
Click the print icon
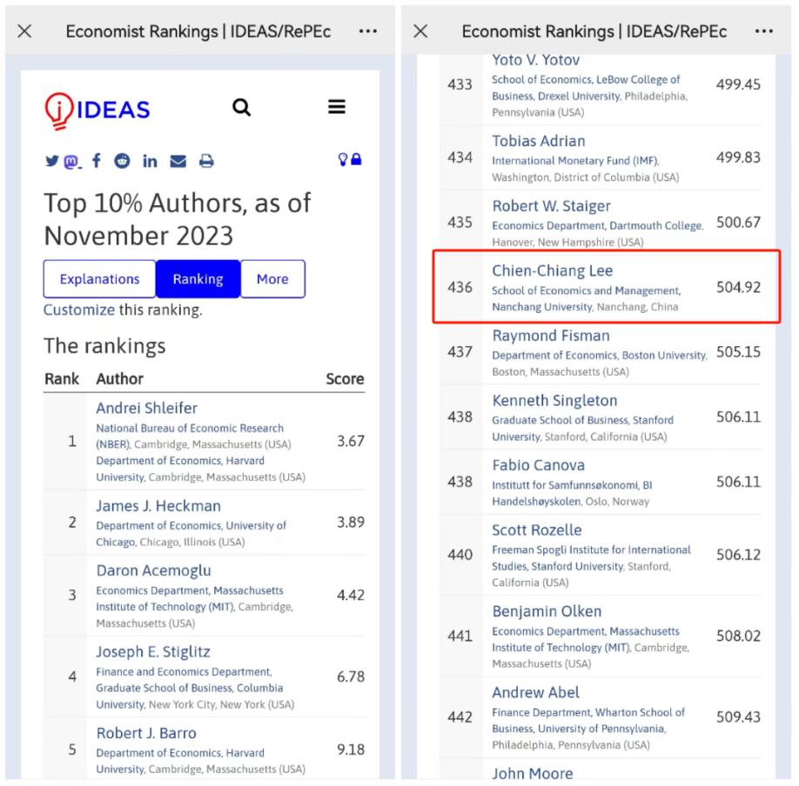click(206, 162)
